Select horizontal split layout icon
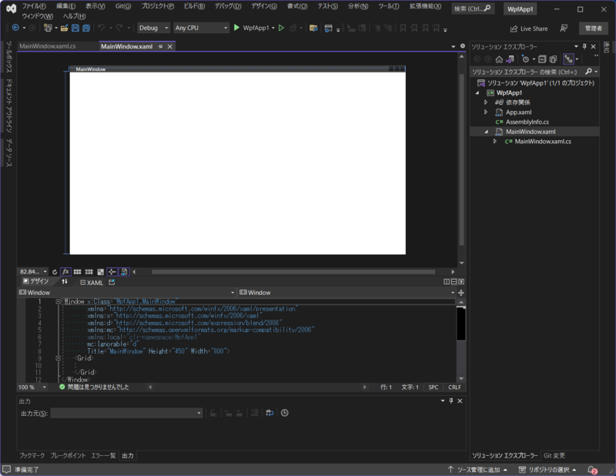The height and width of the screenshot is (476, 616). pos(454,282)
